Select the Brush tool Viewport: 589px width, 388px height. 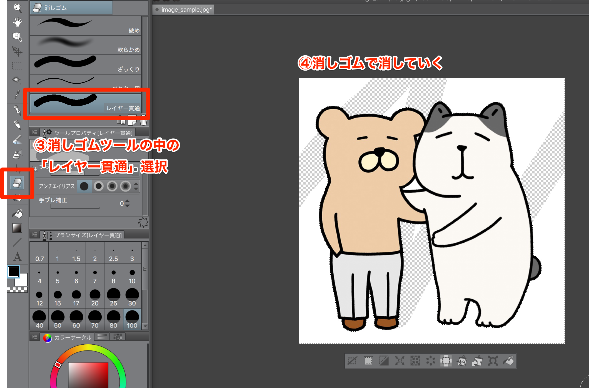[x=18, y=139]
